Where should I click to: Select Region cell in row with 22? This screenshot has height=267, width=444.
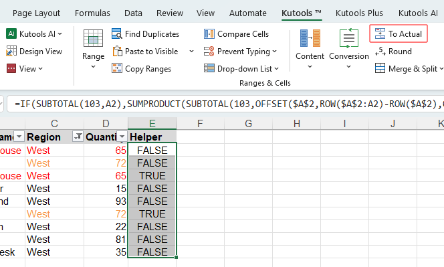tap(54, 226)
